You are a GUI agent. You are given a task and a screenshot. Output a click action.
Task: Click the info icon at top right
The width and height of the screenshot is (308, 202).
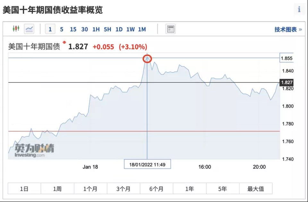point(299,9)
